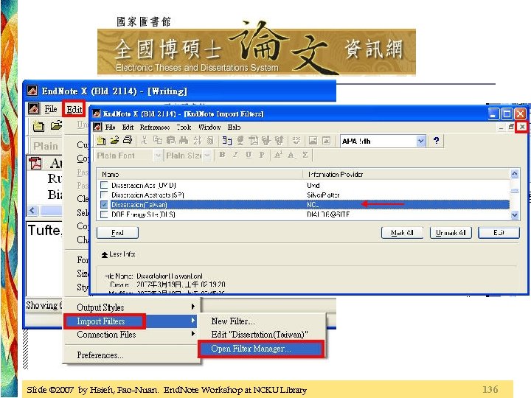This screenshot has width=531, height=398.
Task: Click the Connect online globe toolbar icon
Action: click(x=240, y=140)
